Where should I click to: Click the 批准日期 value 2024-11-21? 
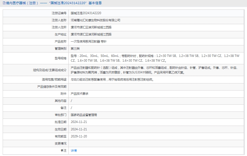[79, 122]
